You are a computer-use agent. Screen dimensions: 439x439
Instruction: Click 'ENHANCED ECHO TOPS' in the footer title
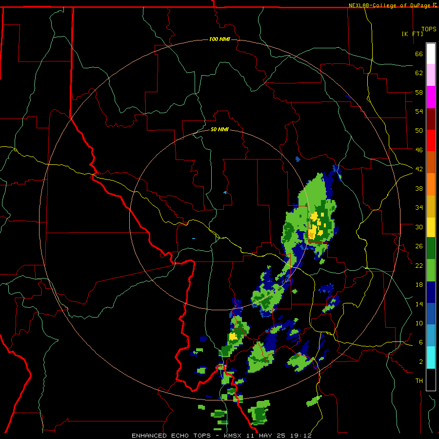171,436
